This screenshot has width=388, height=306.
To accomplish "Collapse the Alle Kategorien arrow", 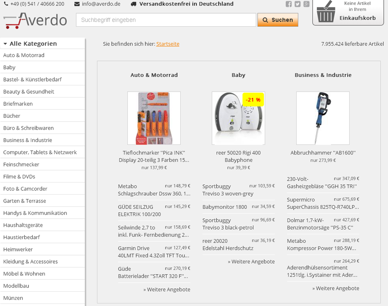I will coord(5,44).
